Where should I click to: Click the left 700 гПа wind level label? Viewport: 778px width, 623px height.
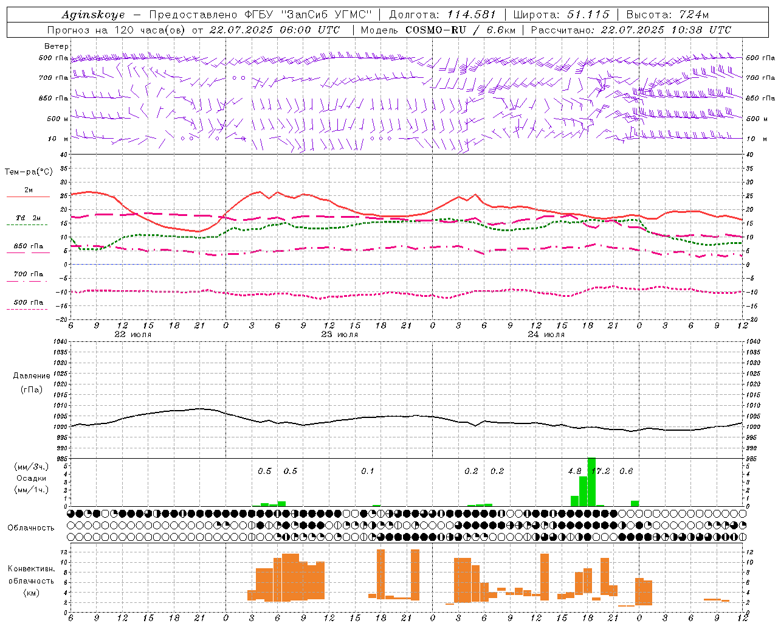click(x=53, y=78)
